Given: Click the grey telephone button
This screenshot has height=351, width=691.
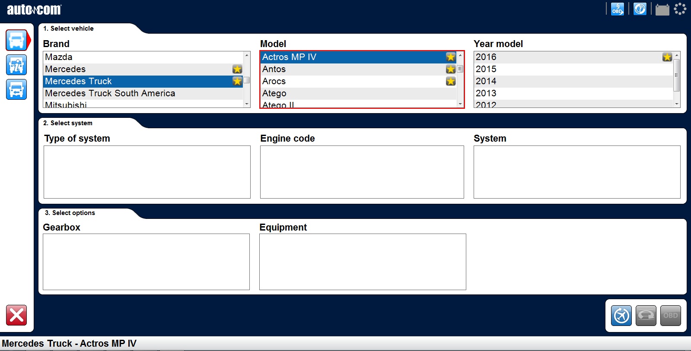Looking at the screenshot, I should point(646,316).
